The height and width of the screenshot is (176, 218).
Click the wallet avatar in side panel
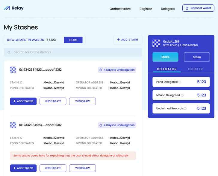[x=156, y=43]
